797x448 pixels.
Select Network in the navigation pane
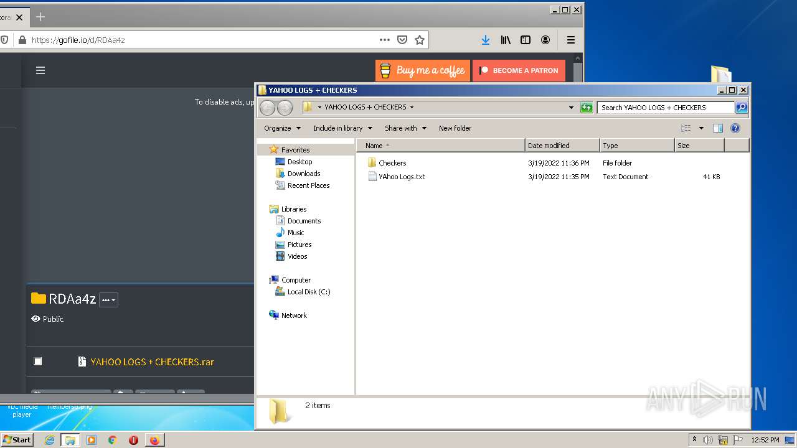click(x=294, y=315)
